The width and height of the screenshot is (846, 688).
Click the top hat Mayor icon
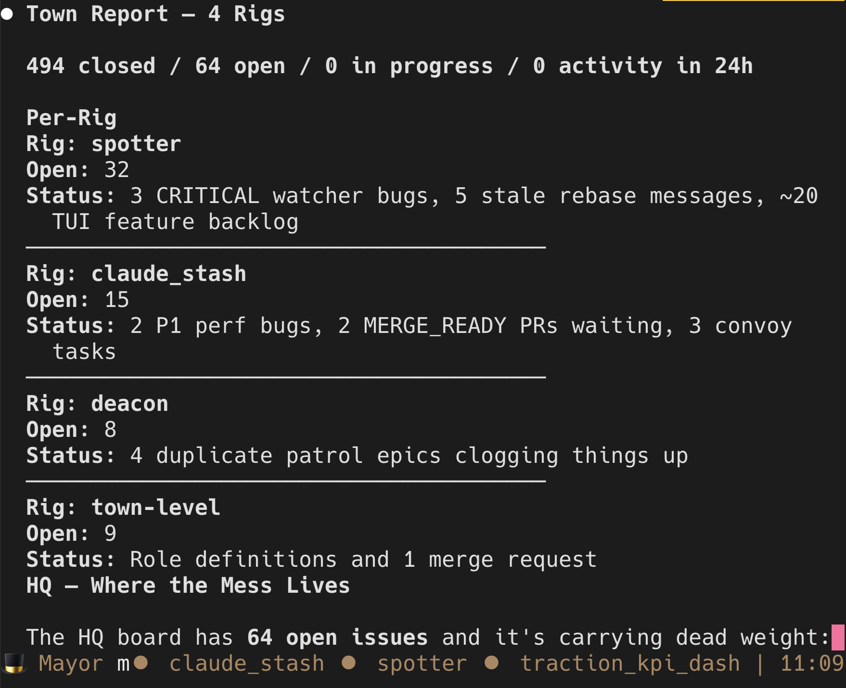pyautogui.click(x=14, y=663)
